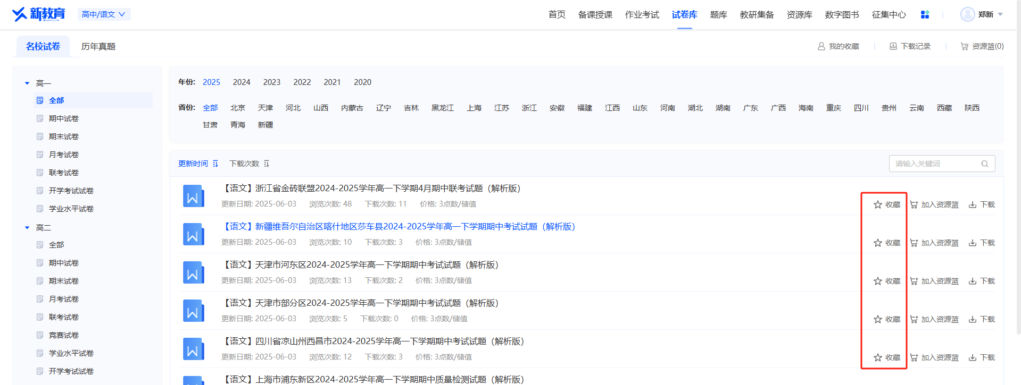
Task: Click the keyword search input field
Action: click(934, 164)
